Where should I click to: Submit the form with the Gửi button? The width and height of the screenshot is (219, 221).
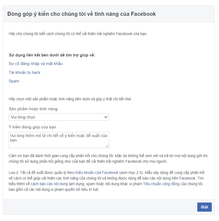tap(204, 207)
